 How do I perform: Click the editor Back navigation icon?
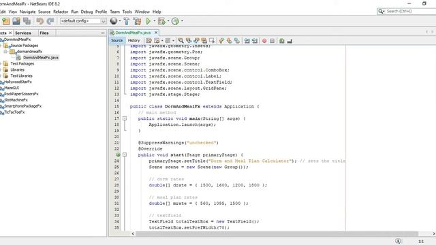click(x=157, y=41)
